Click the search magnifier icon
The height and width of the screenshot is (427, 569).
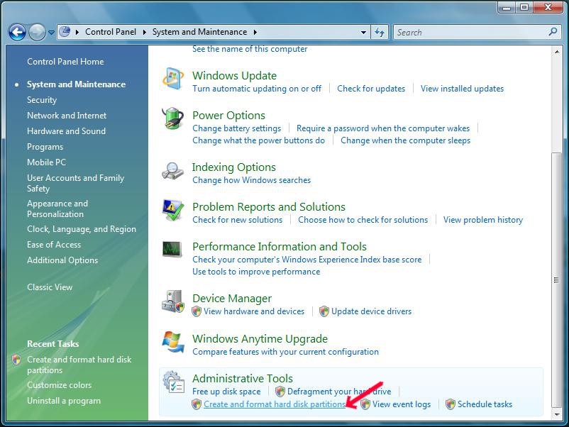553,32
